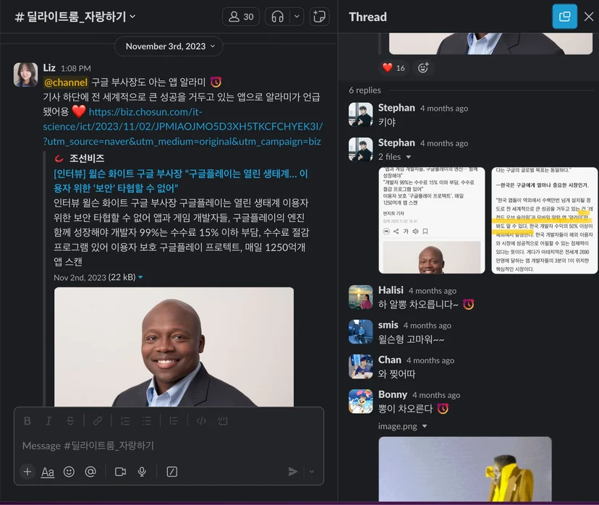Toggle italic formatting in composer
This screenshot has height=505, width=599.
(48, 421)
